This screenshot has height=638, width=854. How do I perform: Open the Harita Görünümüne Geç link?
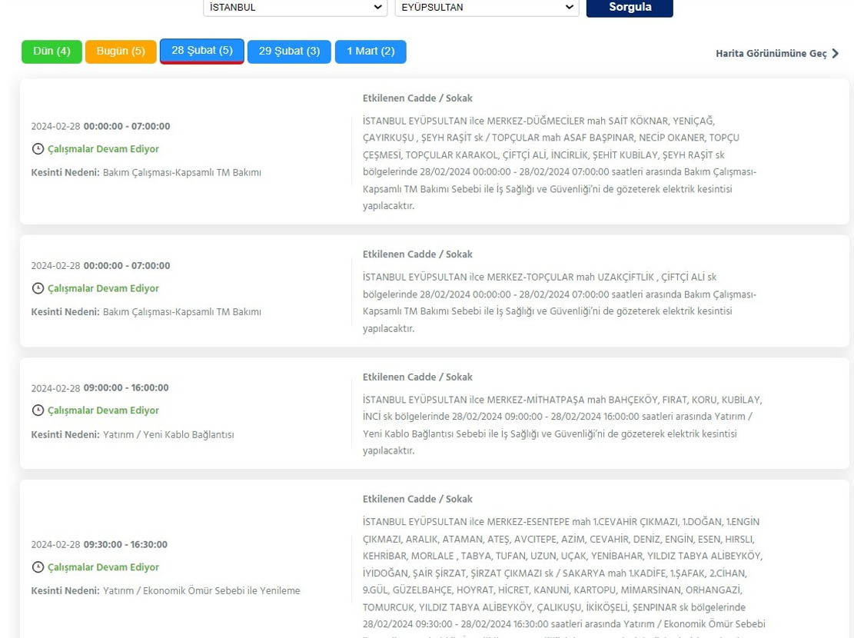[771, 54]
